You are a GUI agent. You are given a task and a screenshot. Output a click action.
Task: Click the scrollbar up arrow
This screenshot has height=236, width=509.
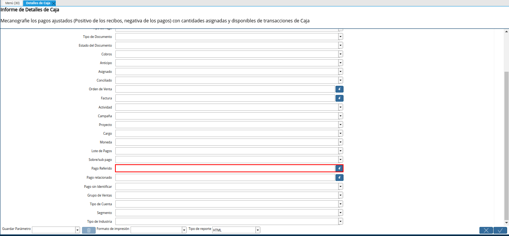[506, 31]
